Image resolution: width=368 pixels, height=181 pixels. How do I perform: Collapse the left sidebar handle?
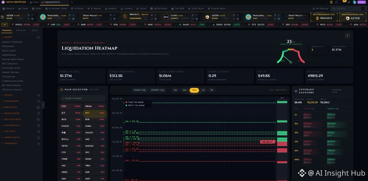coord(43,105)
